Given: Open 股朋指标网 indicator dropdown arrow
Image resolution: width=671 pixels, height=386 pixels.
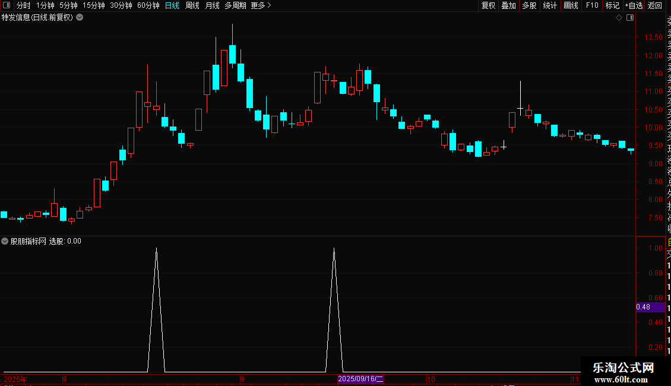Looking at the screenshot, I should click(5, 241).
